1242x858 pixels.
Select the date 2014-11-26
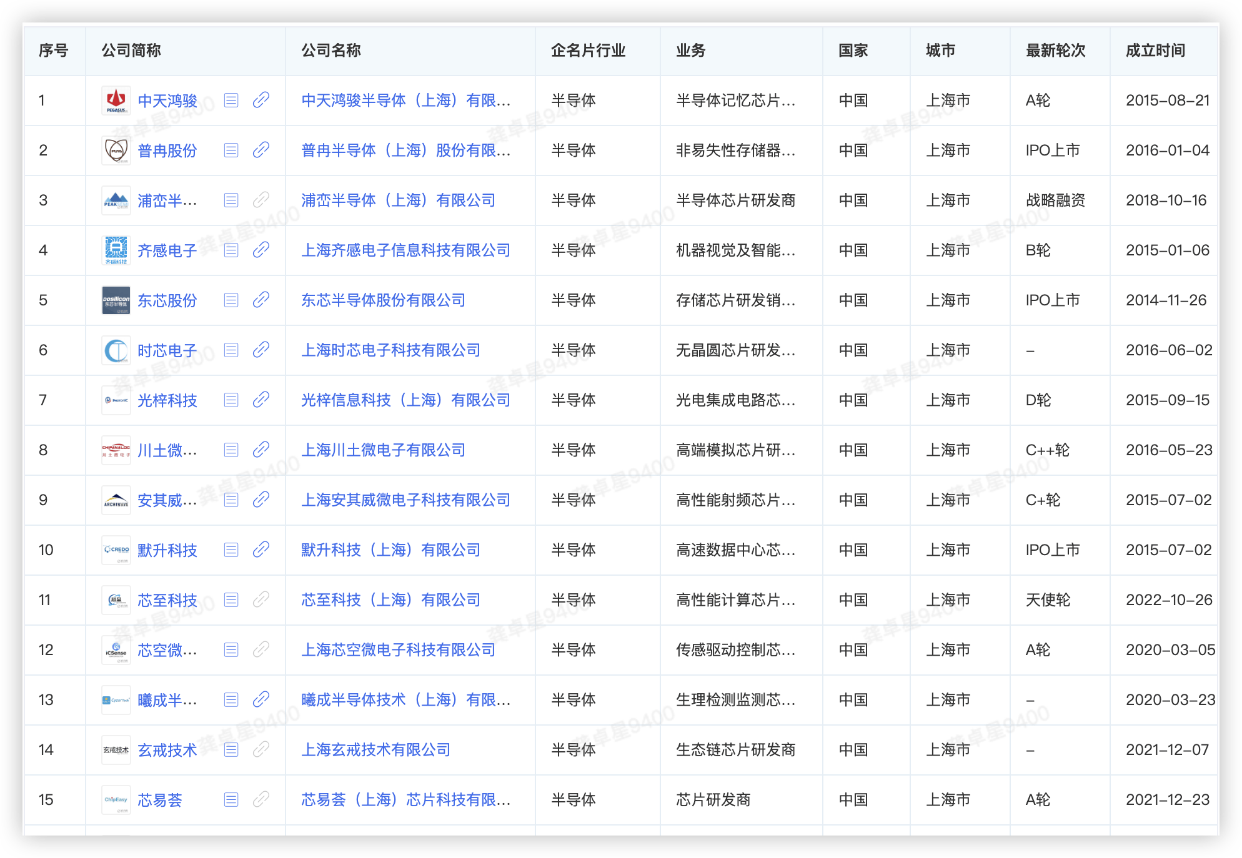point(1166,300)
